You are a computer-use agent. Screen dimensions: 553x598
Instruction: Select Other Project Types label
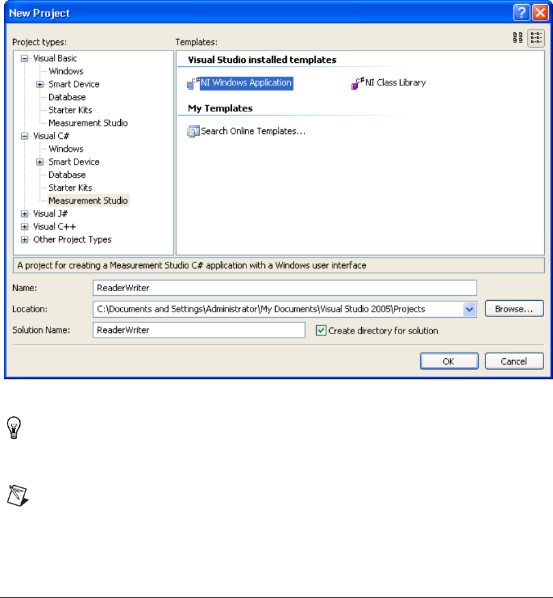72,240
